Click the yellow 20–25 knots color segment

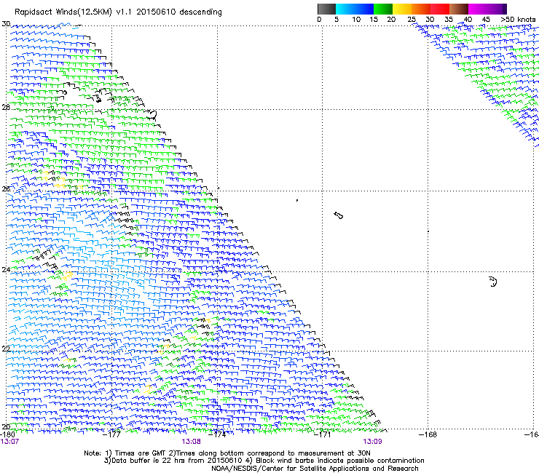pyautogui.click(x=402, y=9)
